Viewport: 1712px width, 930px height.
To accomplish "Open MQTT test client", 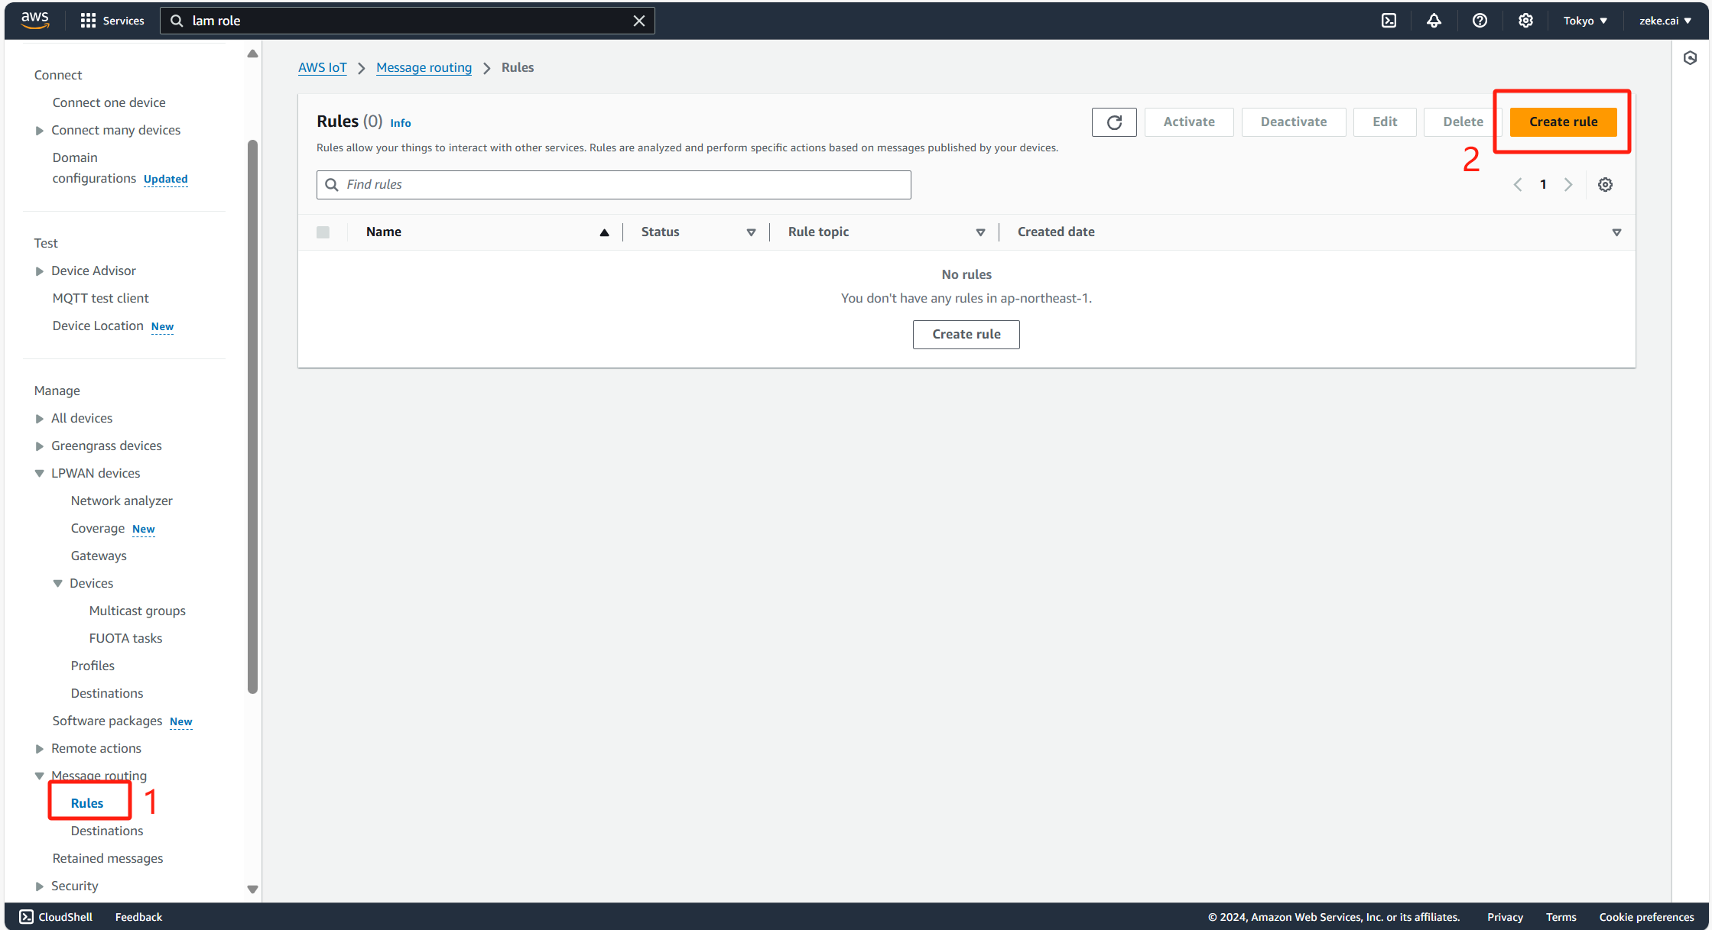I will [100, 298].
